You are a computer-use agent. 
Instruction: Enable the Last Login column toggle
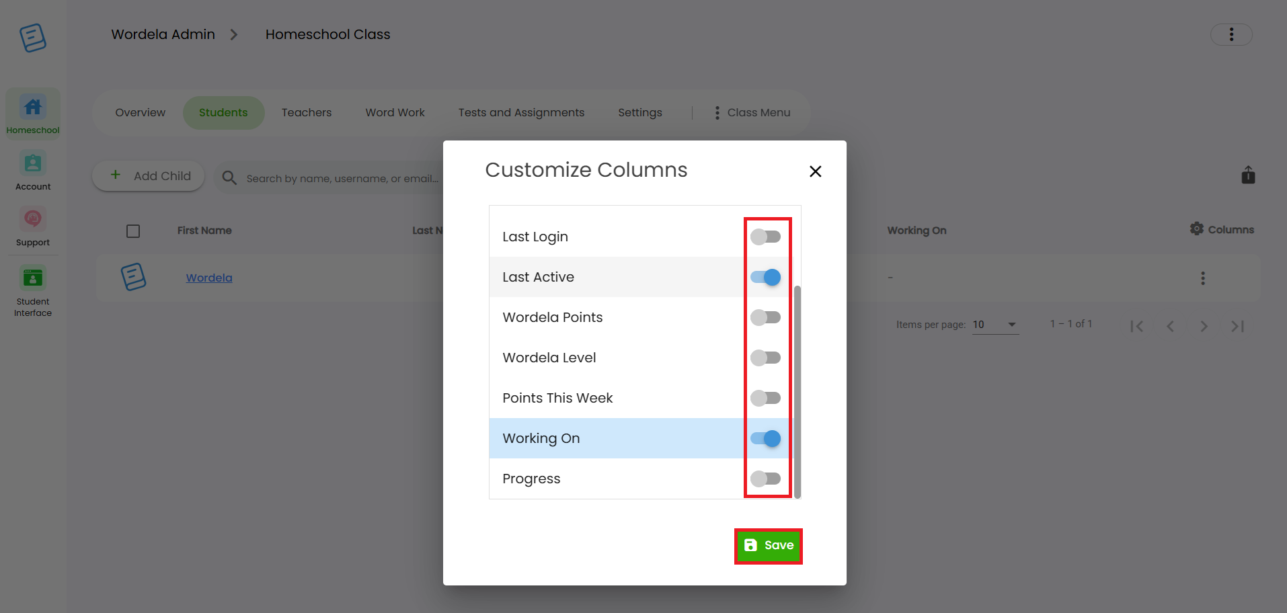tap(766, 237)
